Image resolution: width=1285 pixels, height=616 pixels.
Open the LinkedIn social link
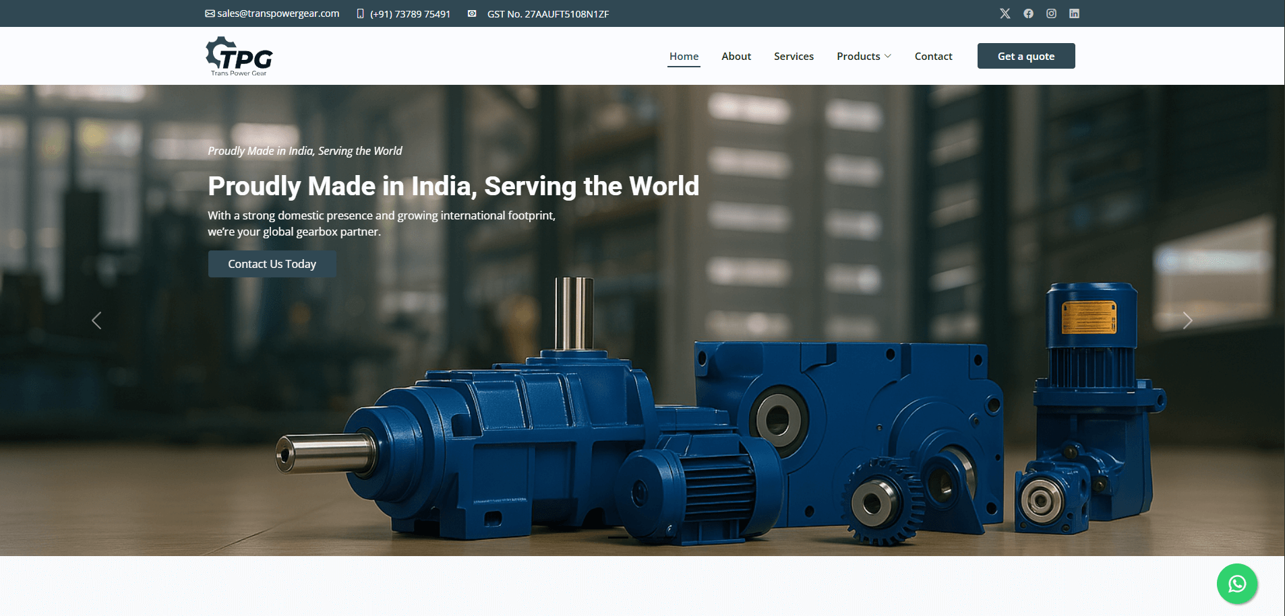(x=1074, y=13)
